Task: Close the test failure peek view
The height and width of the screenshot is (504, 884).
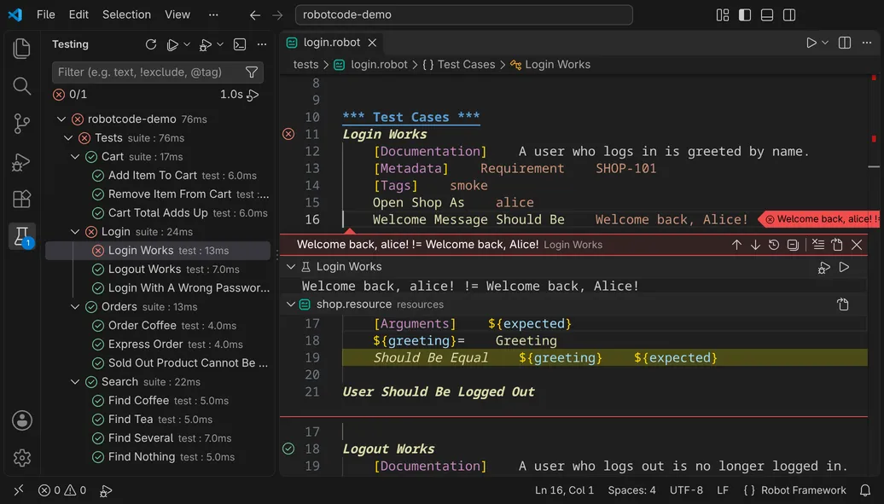Action: pos(857,245)
